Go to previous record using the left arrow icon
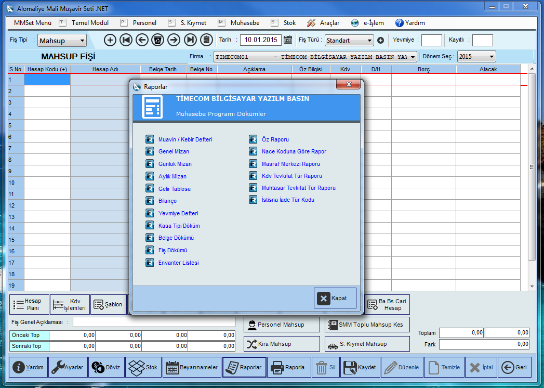The image size is (544, 388). tap(142, 40)
